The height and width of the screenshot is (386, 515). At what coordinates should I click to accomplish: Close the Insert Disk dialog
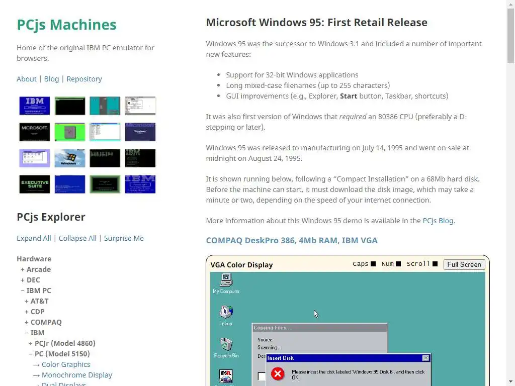[425, 358]
